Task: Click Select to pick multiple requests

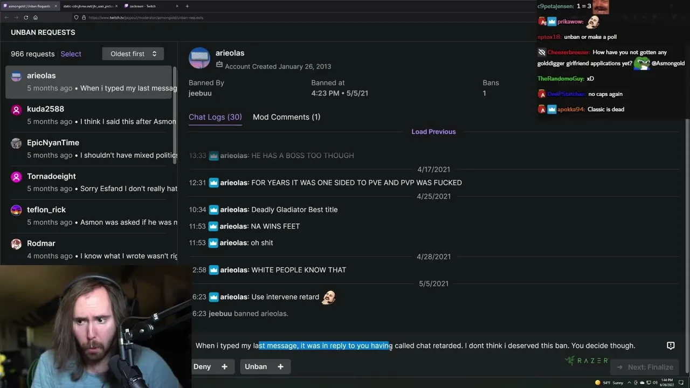Action: click(x=71, y=54)
